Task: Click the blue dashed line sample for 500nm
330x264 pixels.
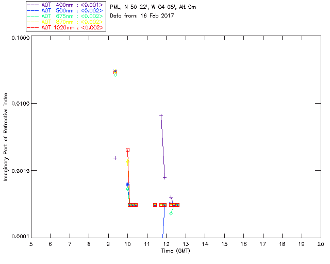Action: point(33,11)
